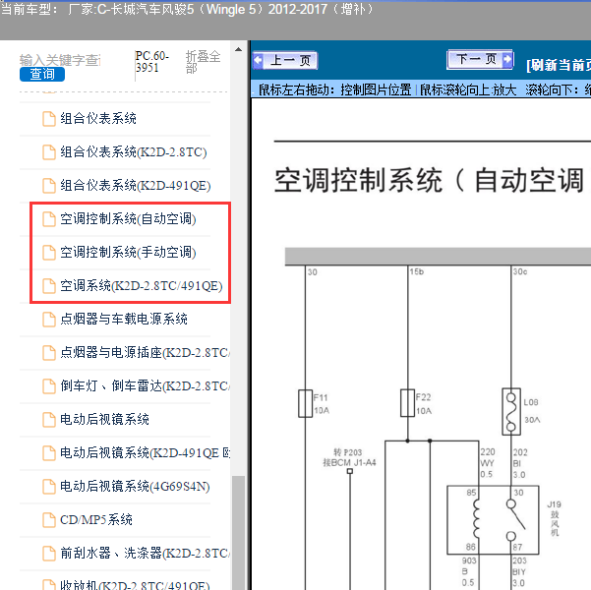Open CD/MP5系统 document
591x590 pixels.
96,519
